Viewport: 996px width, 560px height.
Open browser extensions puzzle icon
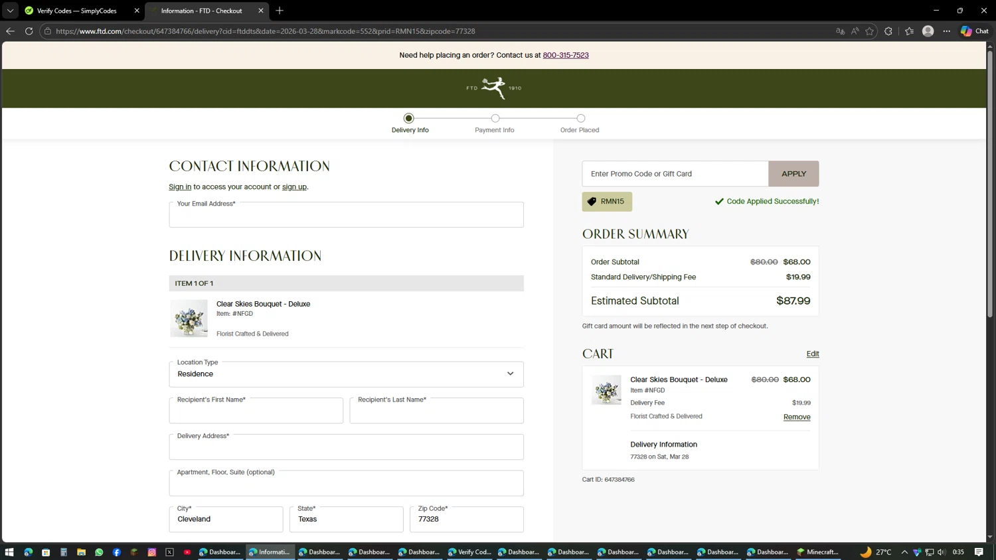tap(888, 31)
